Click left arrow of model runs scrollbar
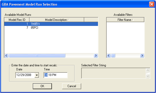156x93 pixels. 6,55
